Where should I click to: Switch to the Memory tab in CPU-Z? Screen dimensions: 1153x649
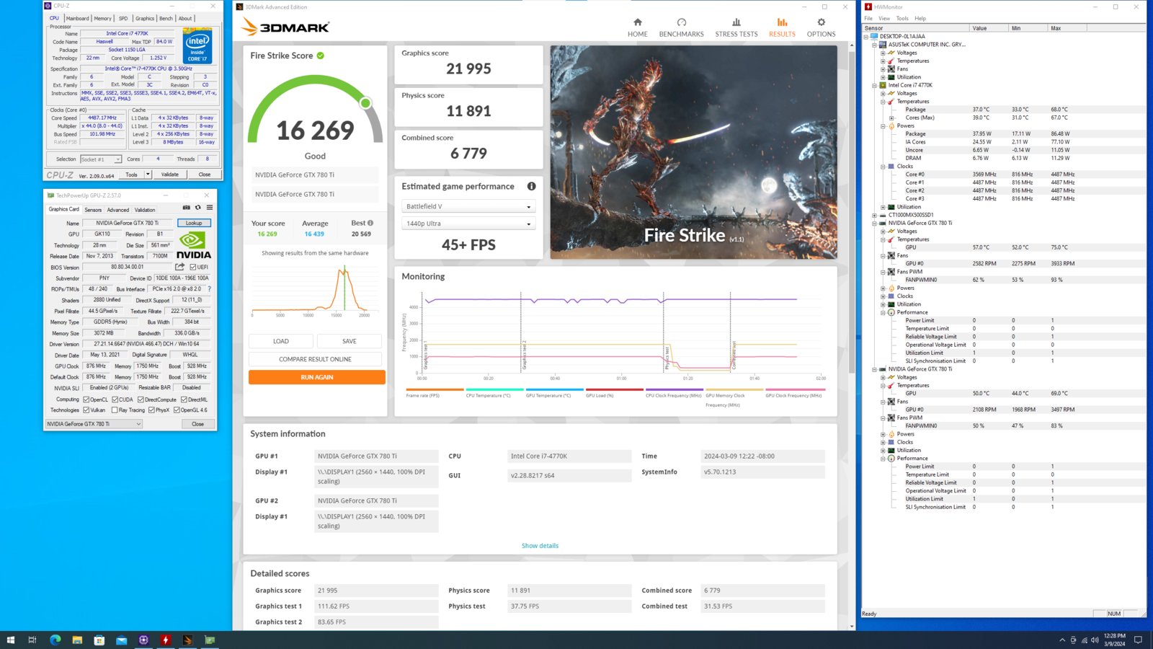(103, 19)
